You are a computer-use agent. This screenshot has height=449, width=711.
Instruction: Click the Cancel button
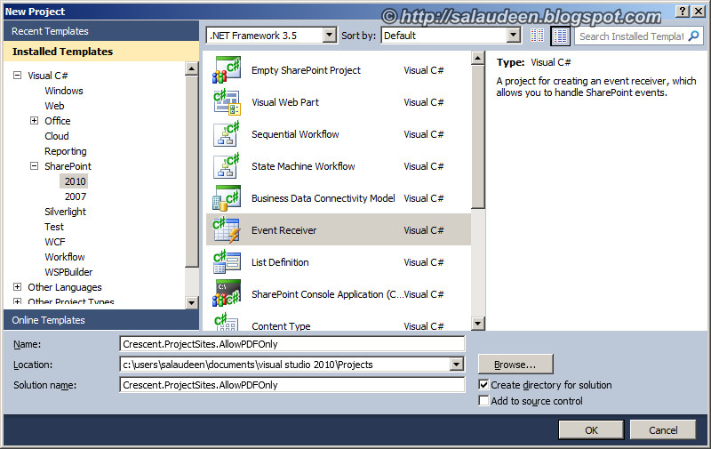click(x=662, y=430)
